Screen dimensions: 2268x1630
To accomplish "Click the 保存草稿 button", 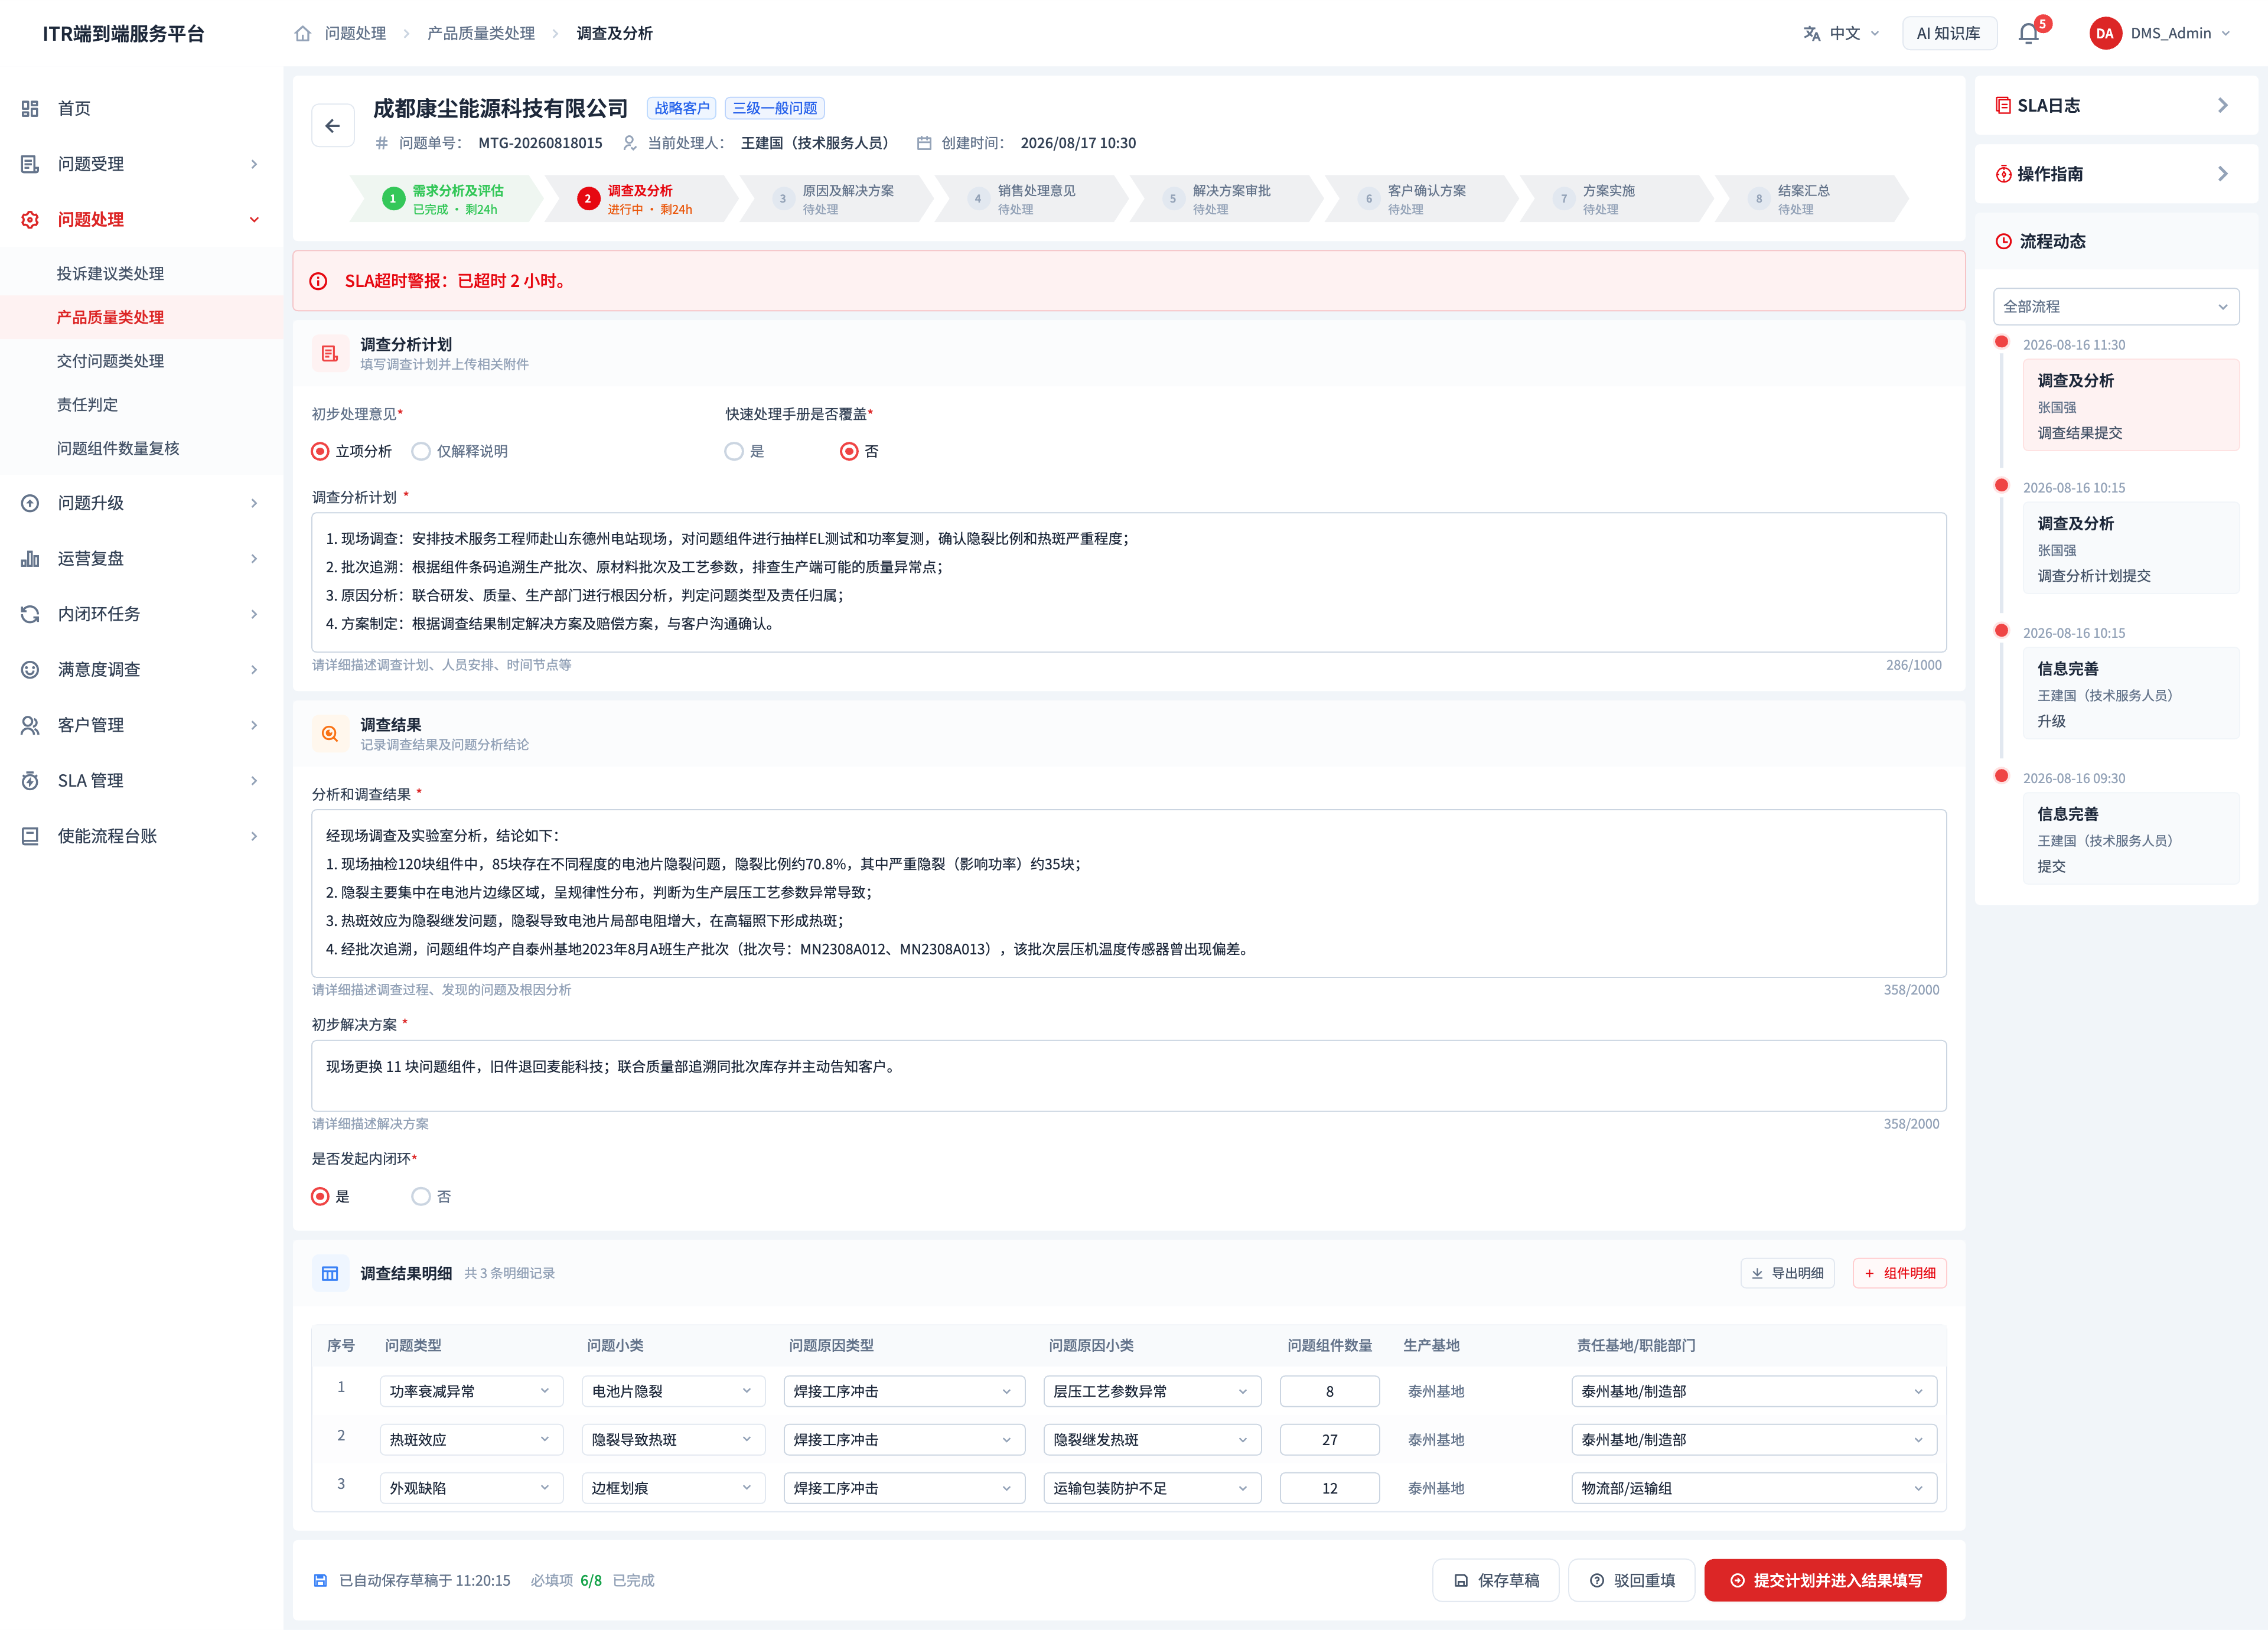I will 1495,1580.
